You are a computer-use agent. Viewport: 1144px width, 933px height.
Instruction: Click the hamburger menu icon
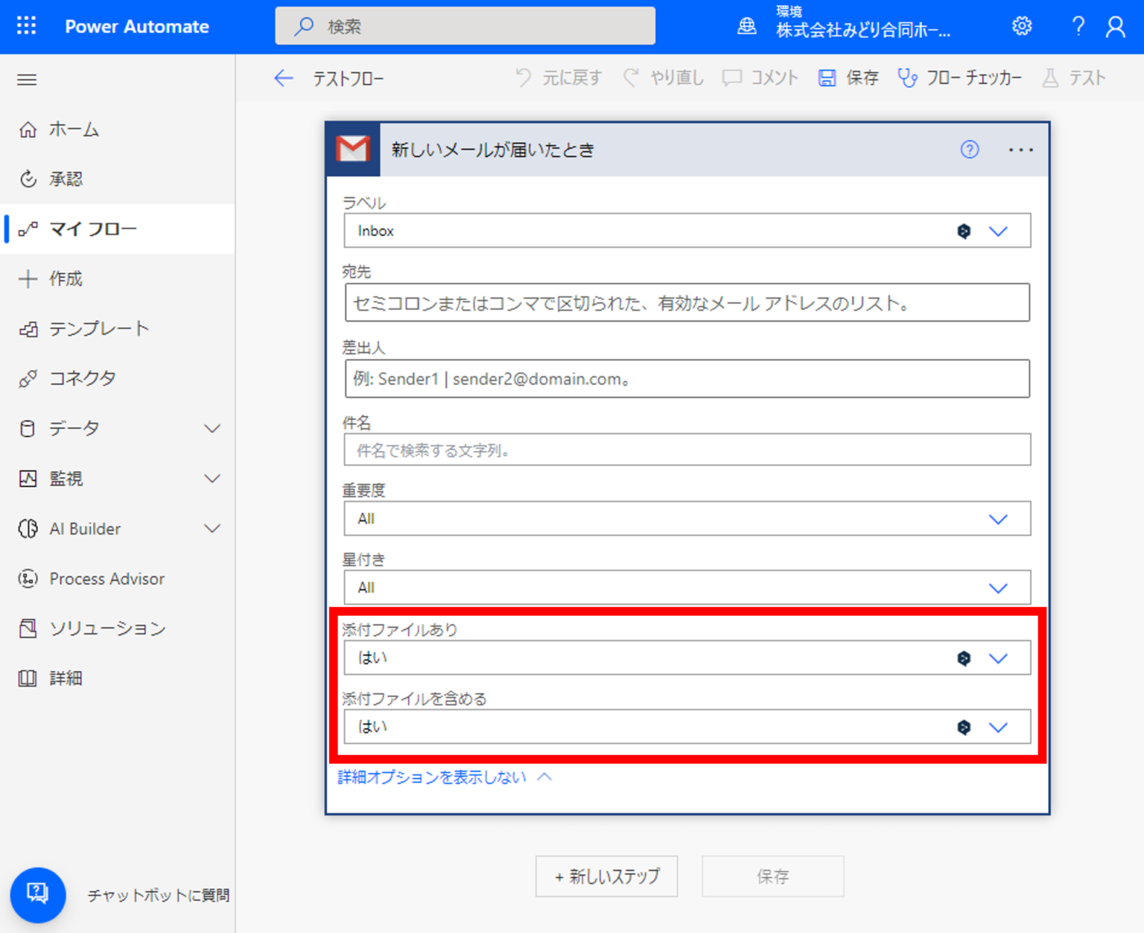coord(26,80)
